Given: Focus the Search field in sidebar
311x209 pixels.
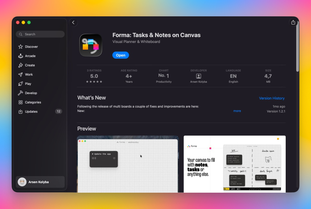Looking at the screenshot, I should click(40, 34).
